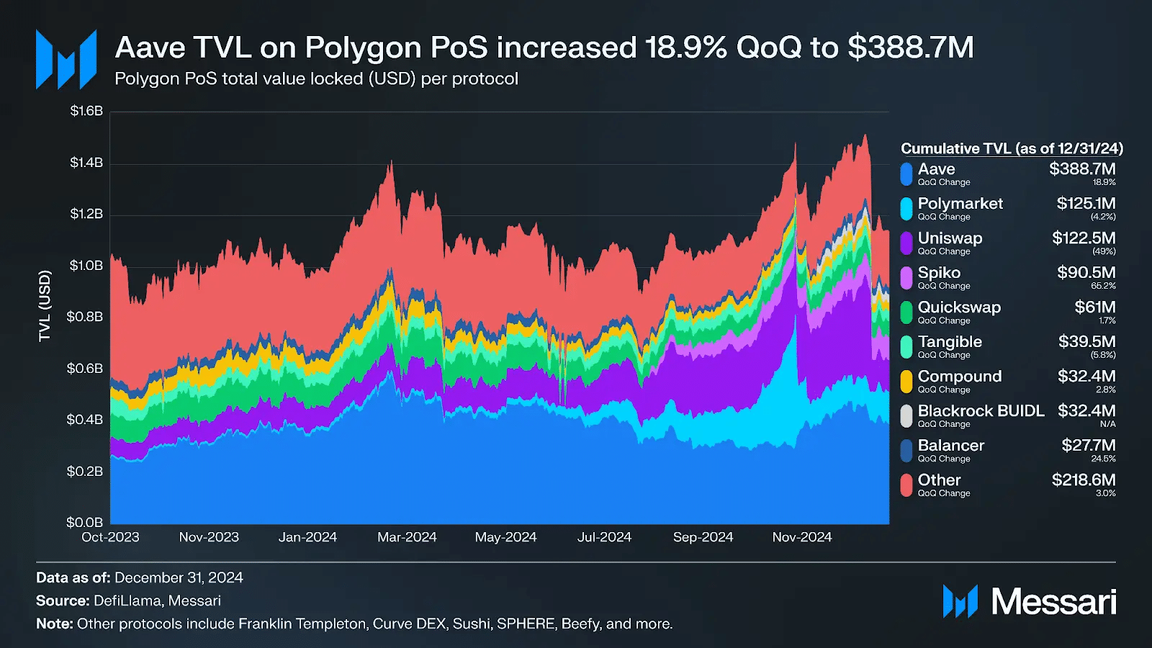Select the Blackrock BUIDL grey legend swatch
The height and width of the screenshot is (648, 1152).
pyautogui.click(x=906, y=416)
